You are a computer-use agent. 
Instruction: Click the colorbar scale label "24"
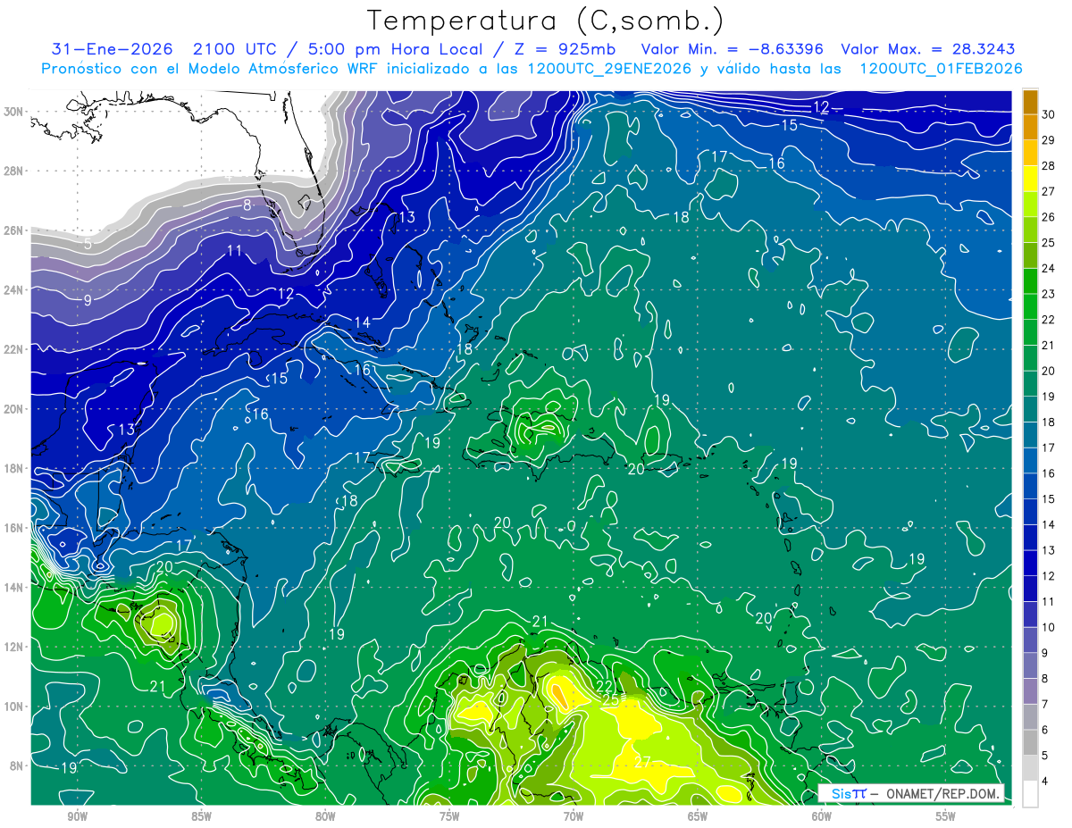pos(1049,268)
